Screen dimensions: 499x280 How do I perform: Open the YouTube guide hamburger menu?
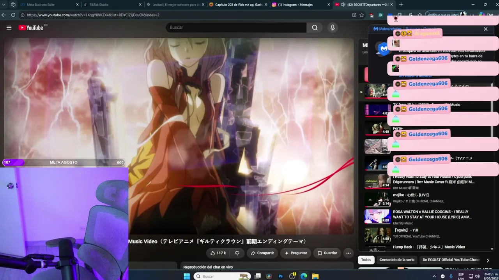tap(9, 28)
